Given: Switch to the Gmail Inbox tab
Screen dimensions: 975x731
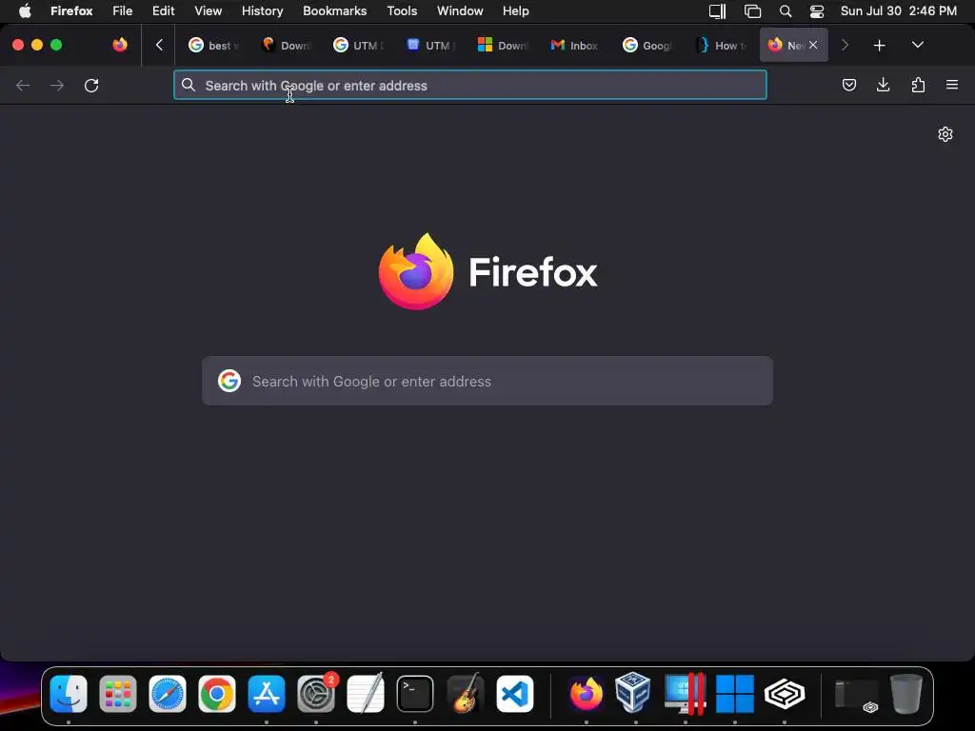Looking at the screenshot, I should [x=576, y=46].
